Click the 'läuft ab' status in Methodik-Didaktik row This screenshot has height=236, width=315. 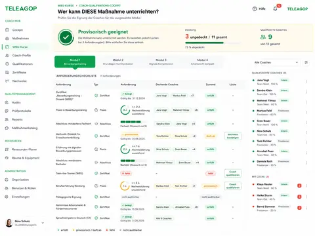coord(211,136)
